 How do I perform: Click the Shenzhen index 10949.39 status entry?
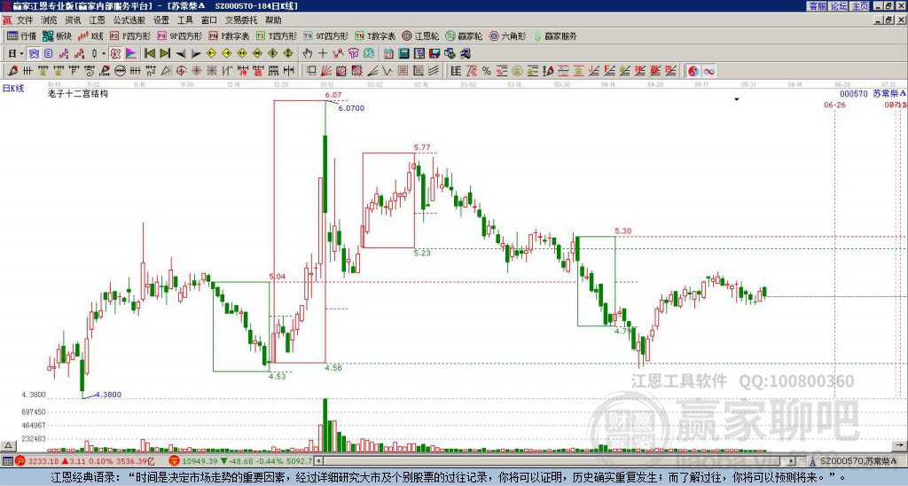241,461
